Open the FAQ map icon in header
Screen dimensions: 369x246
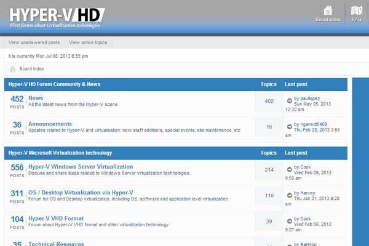[357, 10]
